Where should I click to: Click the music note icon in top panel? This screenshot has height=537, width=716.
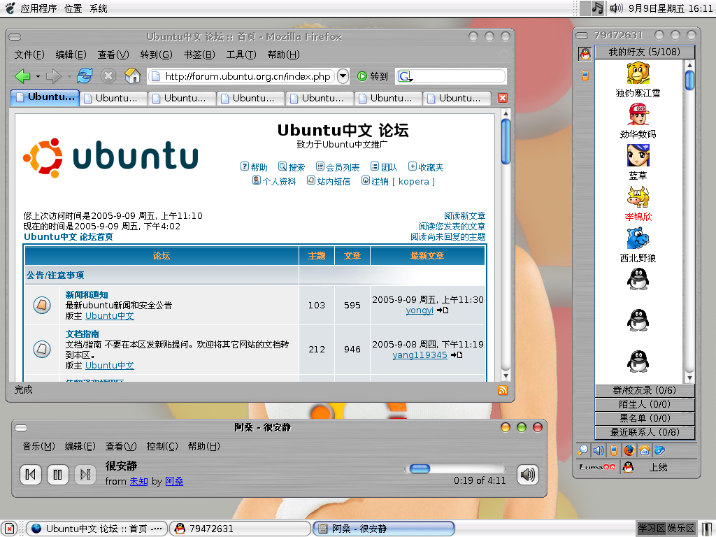[x=597, y=8]
